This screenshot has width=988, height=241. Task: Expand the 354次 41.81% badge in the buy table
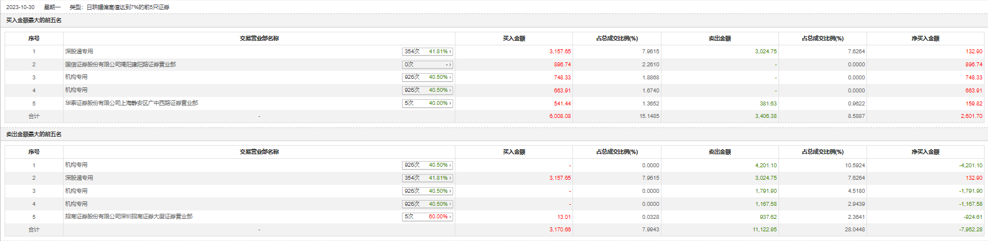coord(427,52)
